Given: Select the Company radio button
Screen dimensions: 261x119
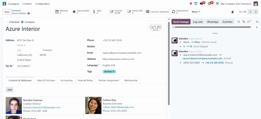Looking at the screenshot, I should pos(22,22).
